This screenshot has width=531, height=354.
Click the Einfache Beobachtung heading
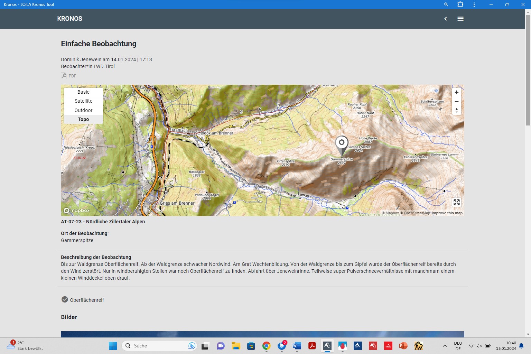point(99,44)
